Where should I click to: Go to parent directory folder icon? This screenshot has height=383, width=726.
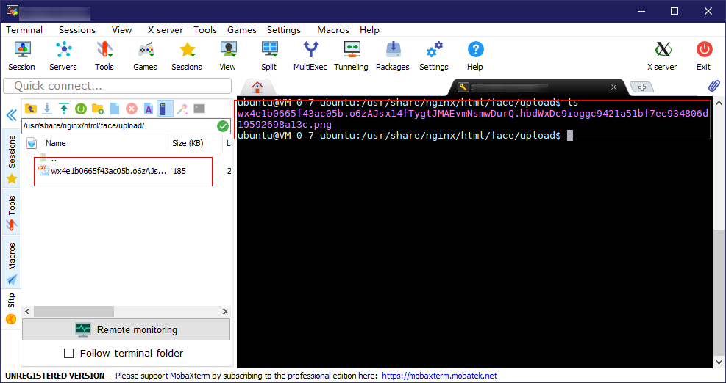(31, 109)
